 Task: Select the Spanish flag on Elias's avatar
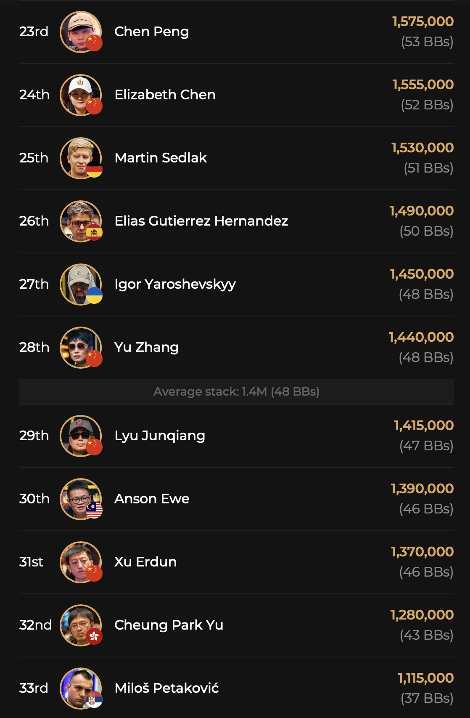coord(94,233)
